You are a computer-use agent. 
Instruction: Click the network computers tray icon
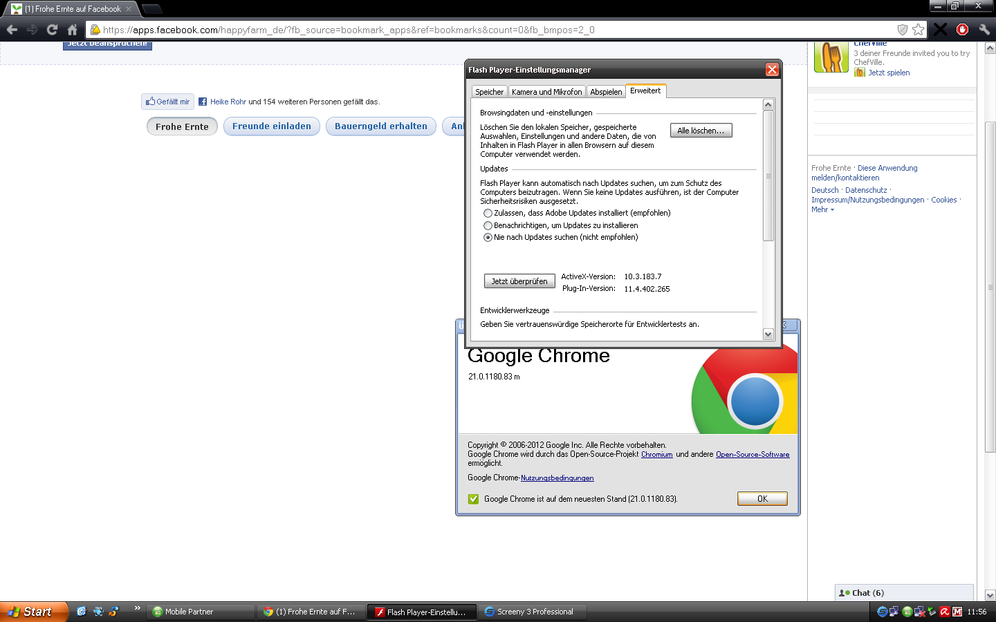[894, 612]
